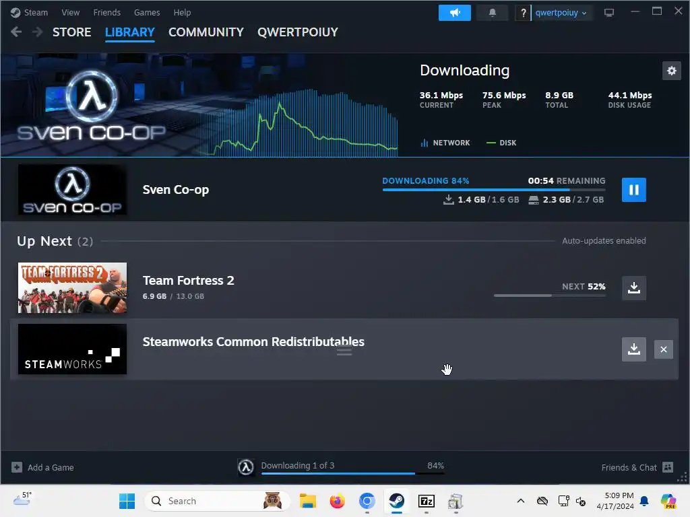Click the Friends & Chat grid icon
The width and height of the screenshot is (690, 517).
click(x=668, y=467)
